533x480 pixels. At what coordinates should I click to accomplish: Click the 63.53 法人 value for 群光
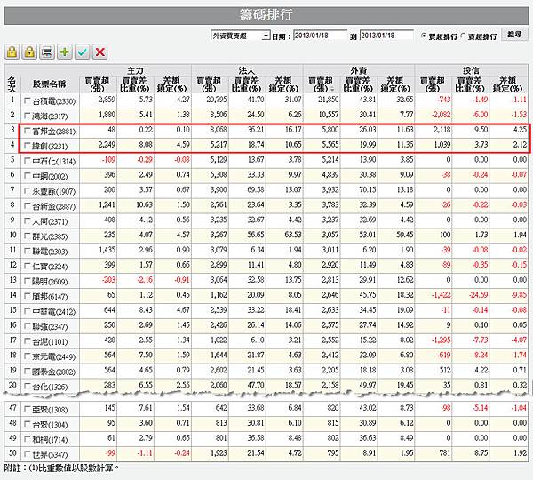click(x=293, y=235)
